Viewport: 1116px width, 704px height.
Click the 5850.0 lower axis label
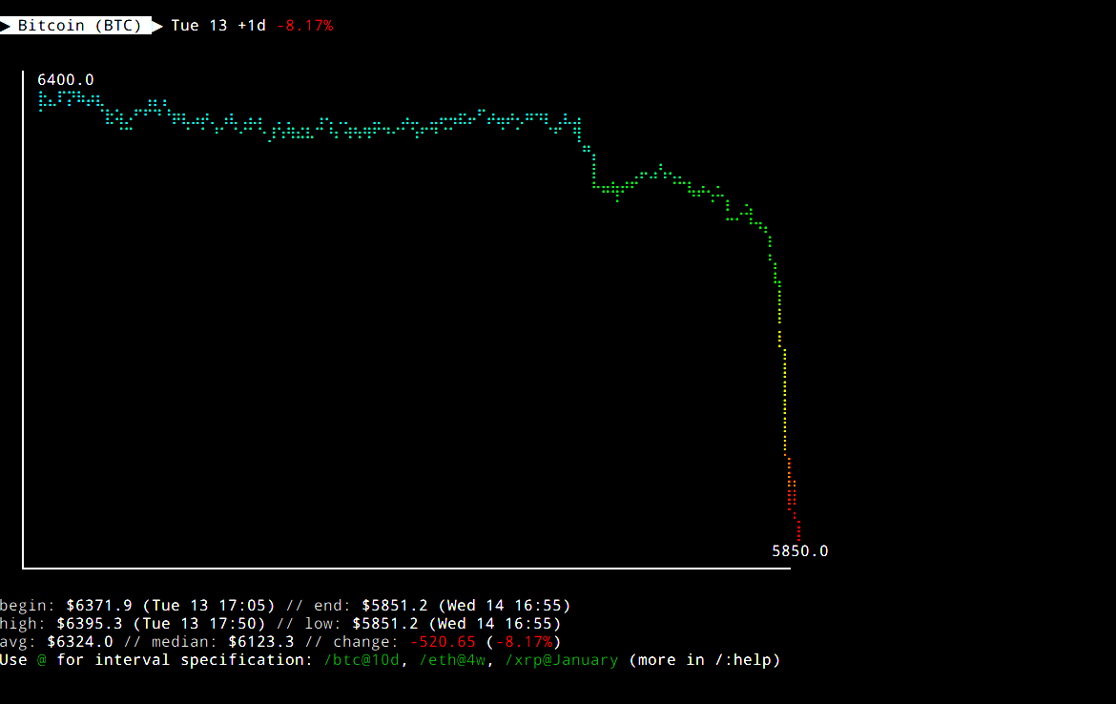point(800,551)
